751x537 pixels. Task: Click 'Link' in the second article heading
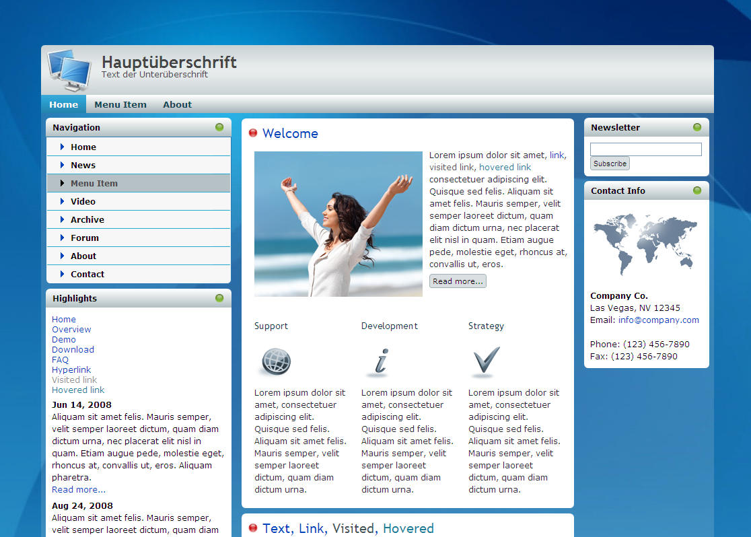(312, 528)
